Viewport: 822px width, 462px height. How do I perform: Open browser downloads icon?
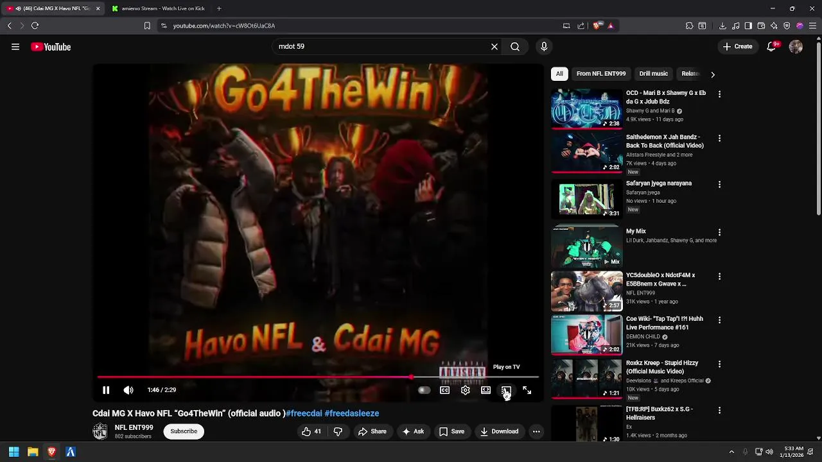[x=722, y=26]
